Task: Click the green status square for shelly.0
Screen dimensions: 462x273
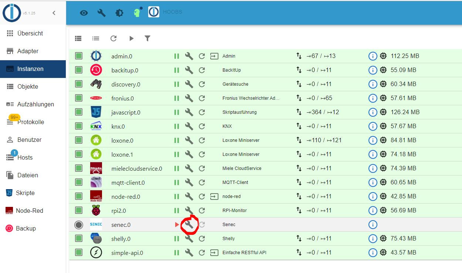Action: [79, 239]
